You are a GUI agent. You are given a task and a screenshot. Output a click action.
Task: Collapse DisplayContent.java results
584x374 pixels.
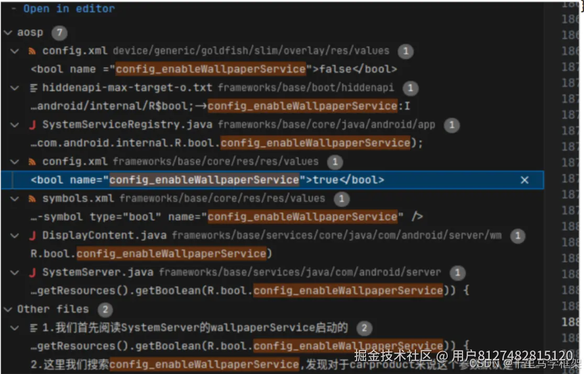[x=15, y=235]
